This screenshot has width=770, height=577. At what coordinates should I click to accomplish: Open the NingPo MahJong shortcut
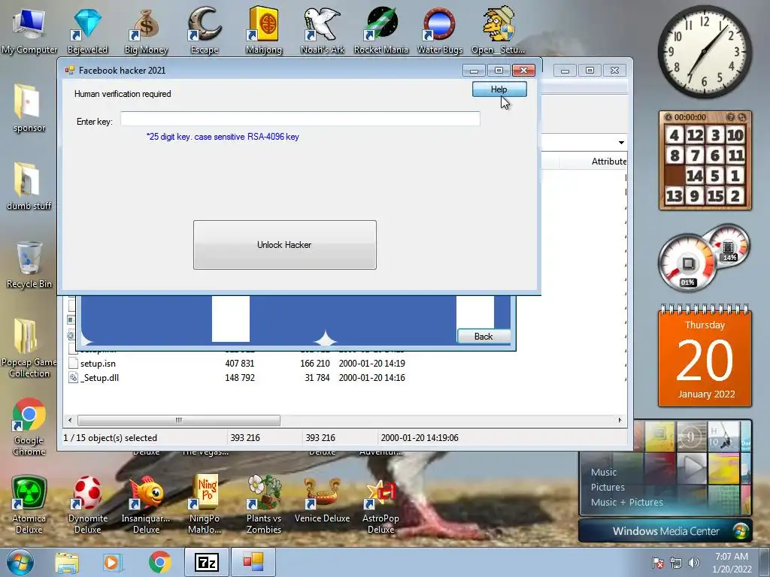[205, 504]
